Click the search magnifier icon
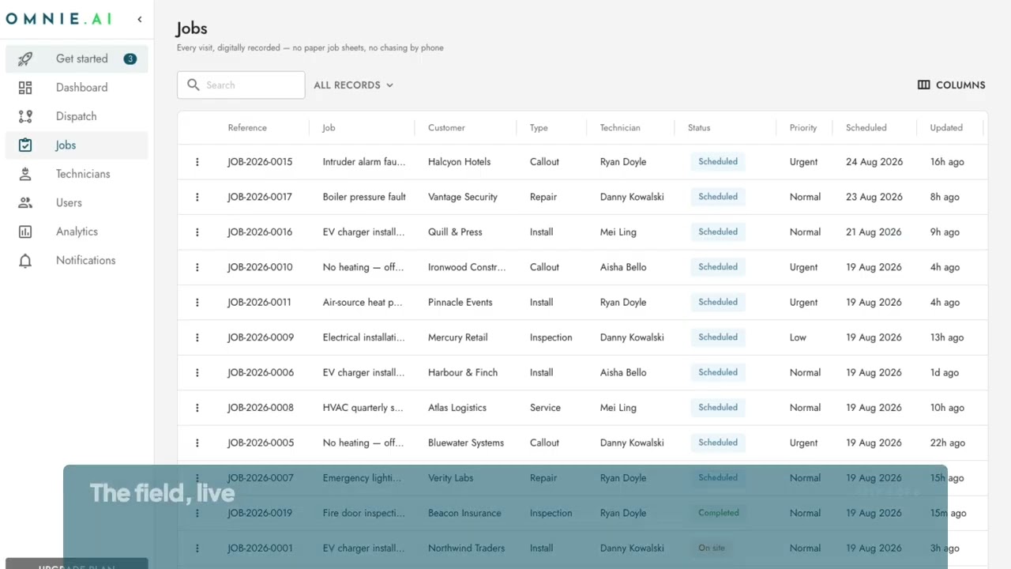1011x569 pixels. (x=194, y=85)
